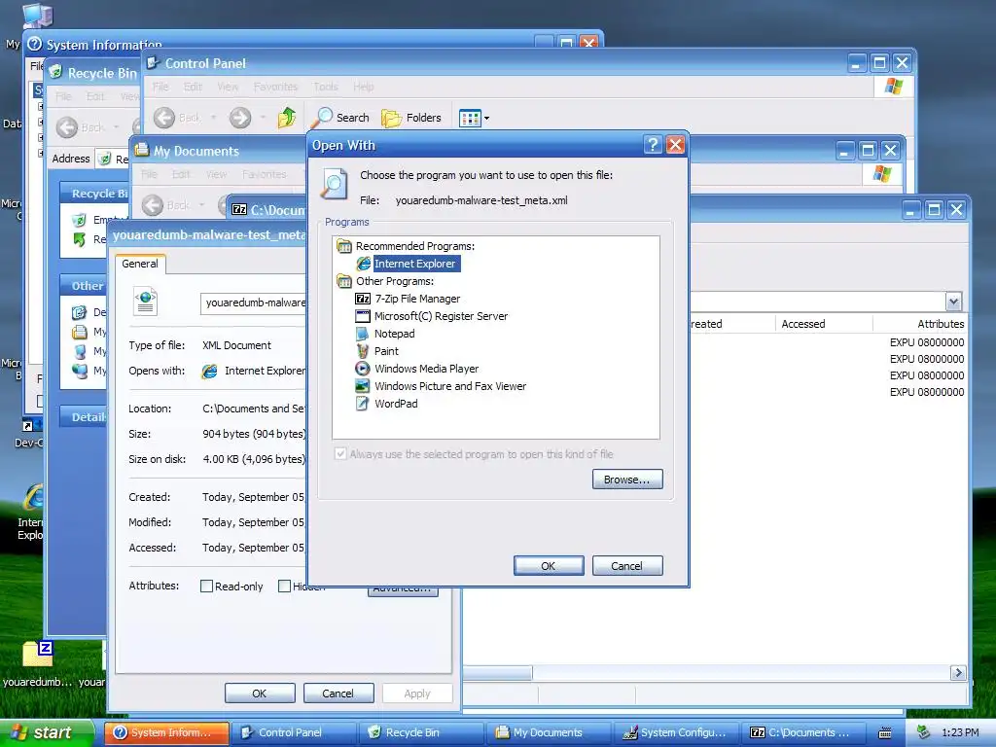Toggle Always use the selected program checkbox
996x747 pixels.
[x=340, y=453]
